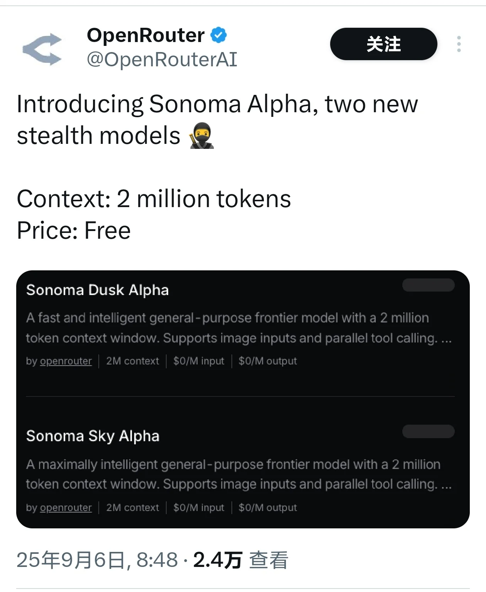Image resolution: width=486 pixels, height=592 pixels.
Task: Open the OpenRouter display name
Action: tap(145, 35)
